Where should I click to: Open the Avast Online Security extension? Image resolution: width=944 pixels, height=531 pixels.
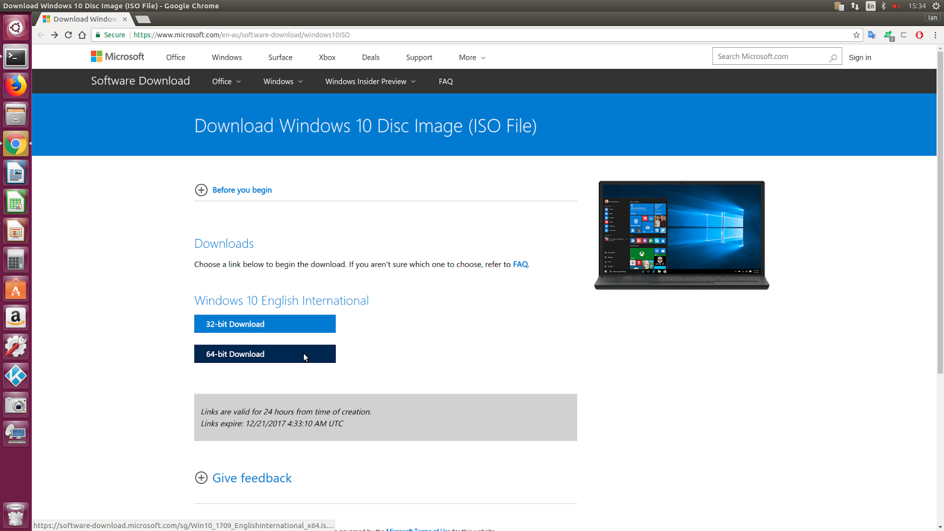888,35
